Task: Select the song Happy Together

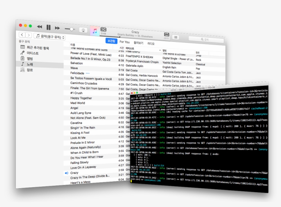Action: point(81,98)
